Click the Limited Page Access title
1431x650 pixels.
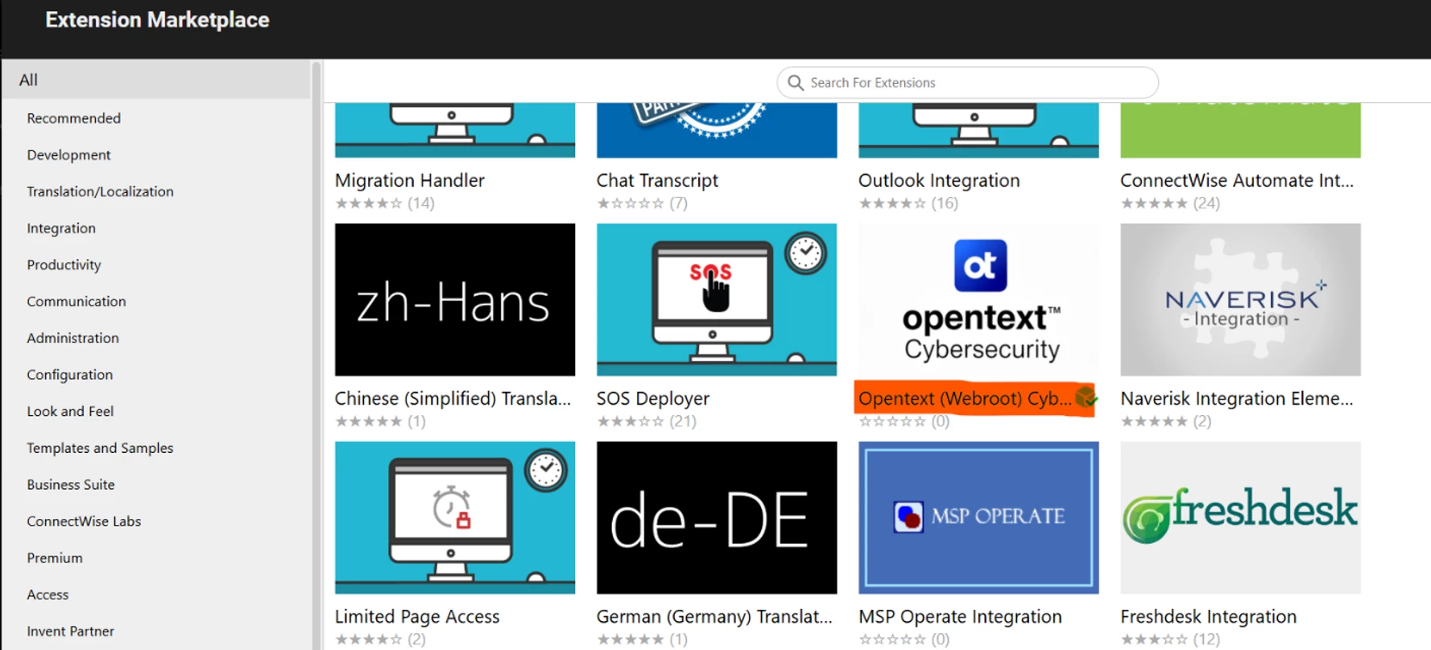coord(417,616)
